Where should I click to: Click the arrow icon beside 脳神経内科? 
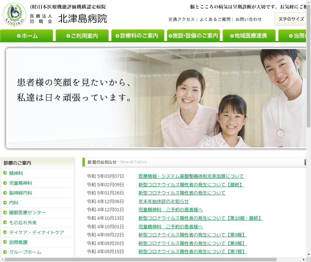click(x=5, y=193)
